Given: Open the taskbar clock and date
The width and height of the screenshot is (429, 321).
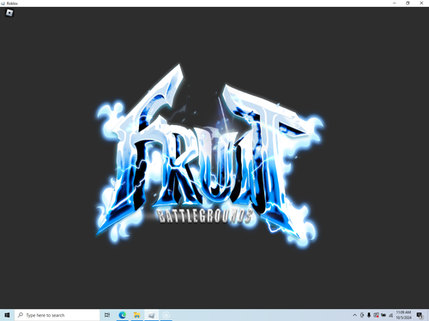Looking at the screenshot, I should click(x=403, y=315).
